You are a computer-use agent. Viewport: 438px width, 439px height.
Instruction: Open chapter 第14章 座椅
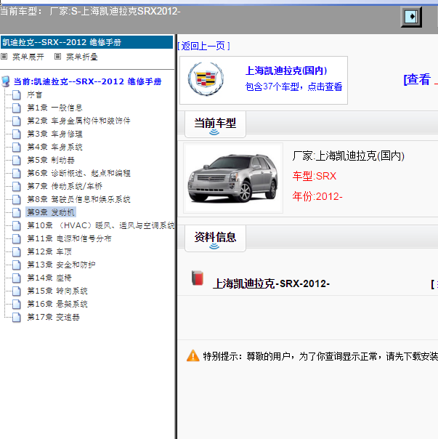click(x=49, y=278)
